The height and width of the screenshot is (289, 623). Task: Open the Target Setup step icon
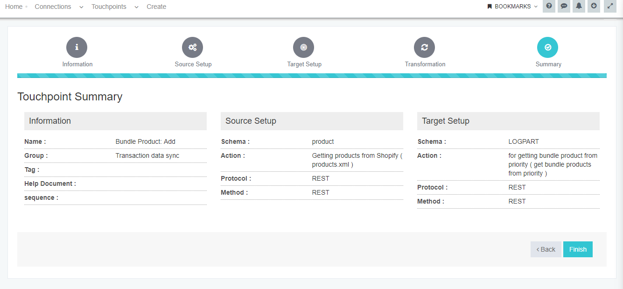(x=304, y=47)
